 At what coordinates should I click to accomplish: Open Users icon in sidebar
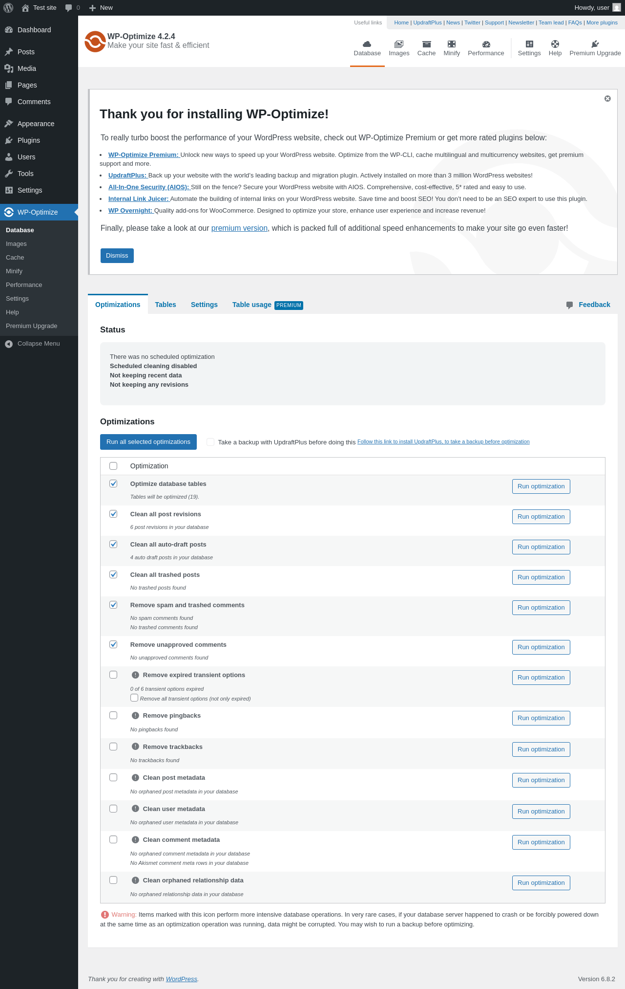pyautogui.click(x=9, y=157)
